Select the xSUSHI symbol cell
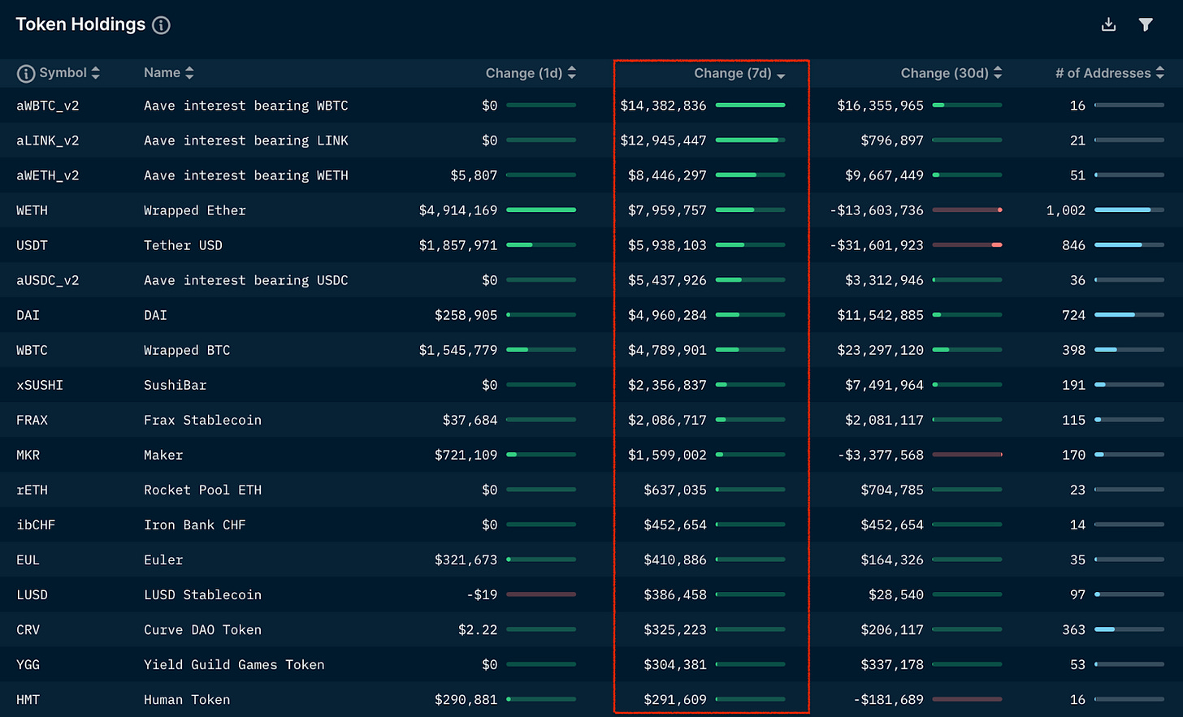 40,385
